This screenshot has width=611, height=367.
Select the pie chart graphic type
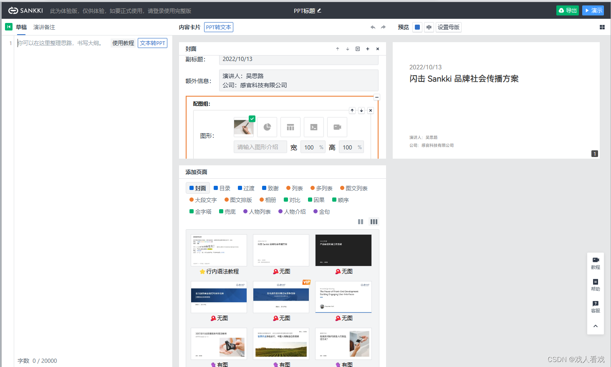pos(267,127)
